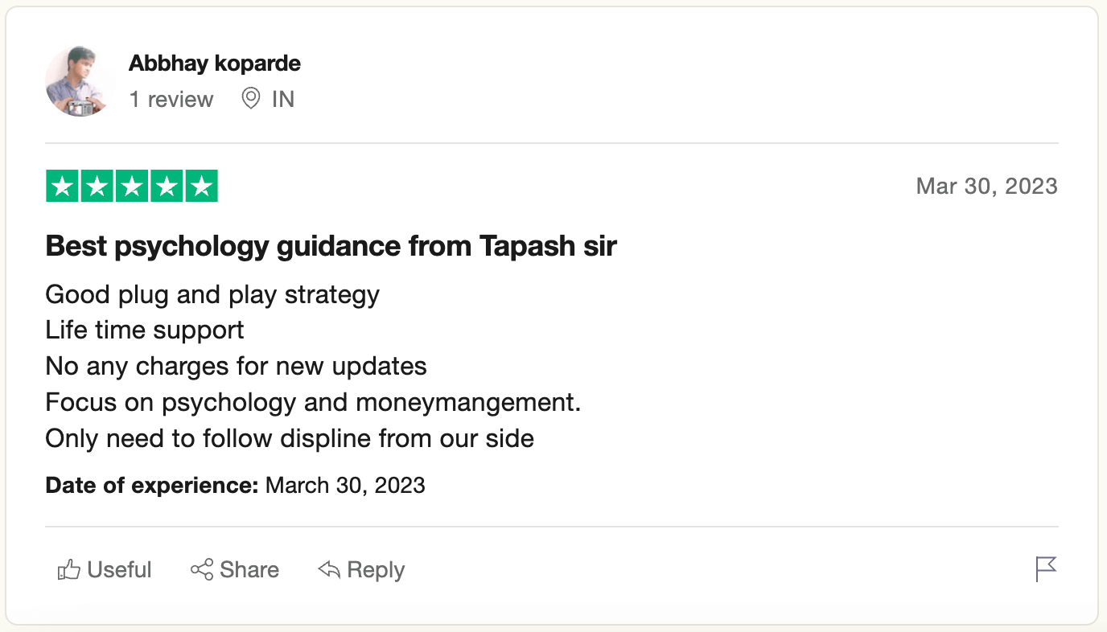The height and width of the screenshot is (632, 1107).
Task: Click the IN country label
Action: coord(283,100)
